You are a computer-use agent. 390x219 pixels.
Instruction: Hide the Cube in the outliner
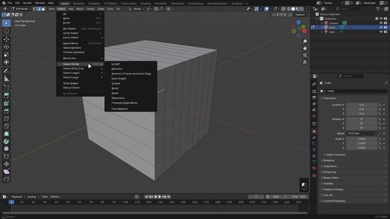tap(381, 27)
